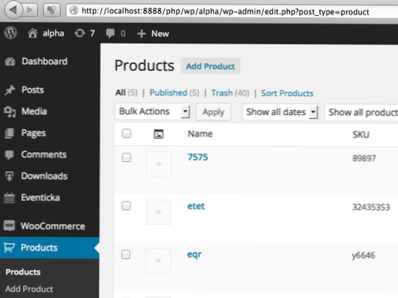Click the comments bubble icon in the admin bar

coord(111,34)
